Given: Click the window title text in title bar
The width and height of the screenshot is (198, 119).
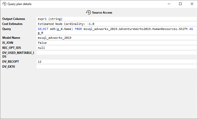Looking at the screenshot, I should 20,4.
